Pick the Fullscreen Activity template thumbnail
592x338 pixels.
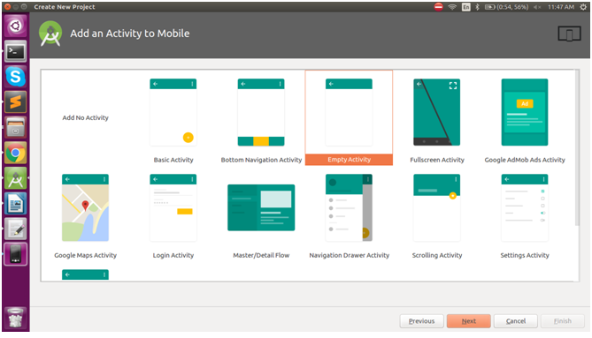point(437,112)
